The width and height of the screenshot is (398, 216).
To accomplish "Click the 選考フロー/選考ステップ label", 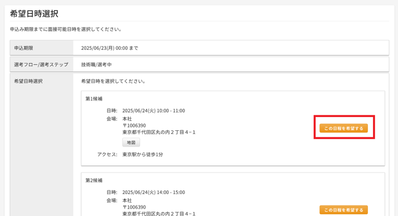I will click(x=41, y=64).
